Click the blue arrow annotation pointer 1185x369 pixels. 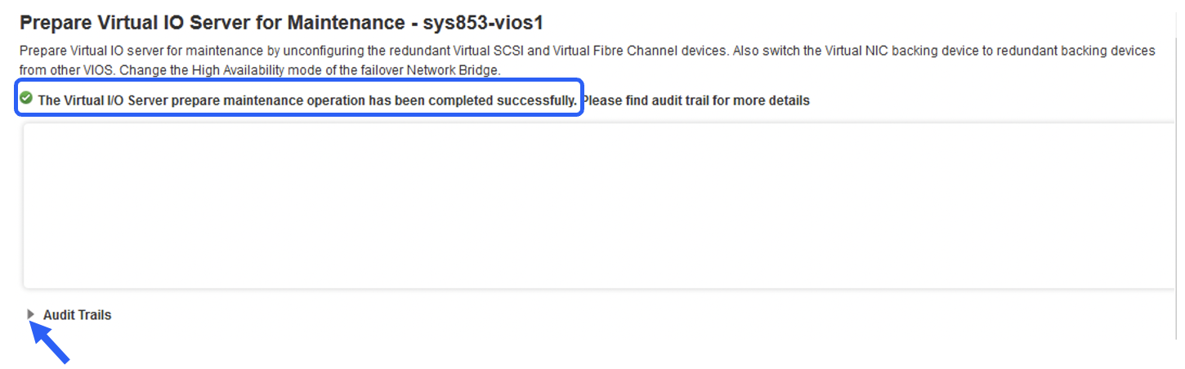click(51, 342)
